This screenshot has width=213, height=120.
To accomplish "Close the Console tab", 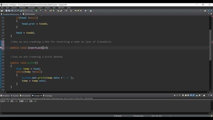I will pos(41,96).
